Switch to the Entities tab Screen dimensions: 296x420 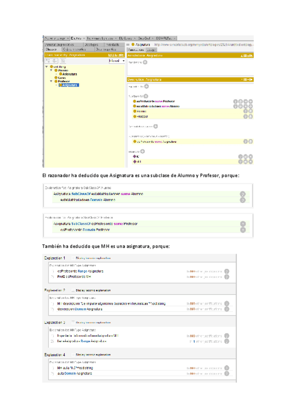[x=77, y=38]
